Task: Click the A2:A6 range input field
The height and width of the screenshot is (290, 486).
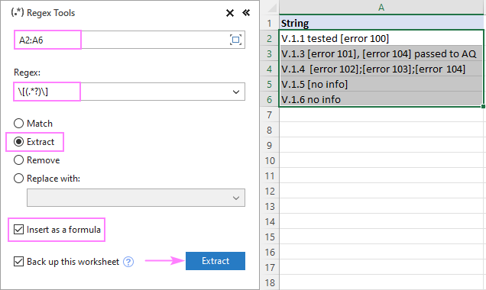Action: (x=130, y=40)
